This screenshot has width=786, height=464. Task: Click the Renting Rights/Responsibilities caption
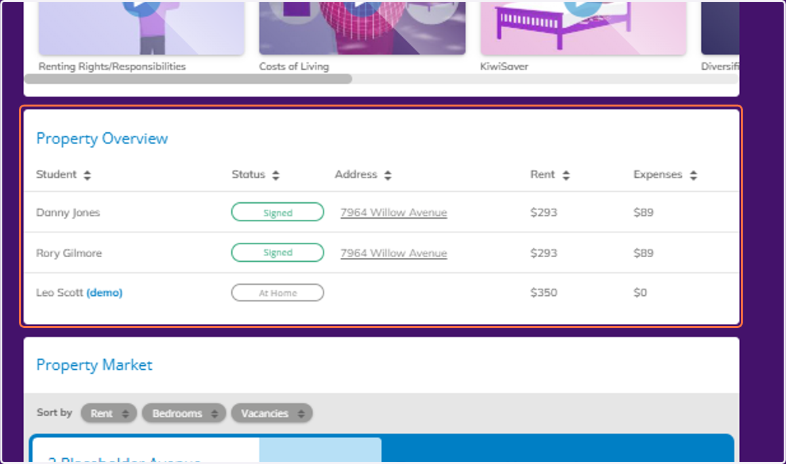[x=112, y=66]
